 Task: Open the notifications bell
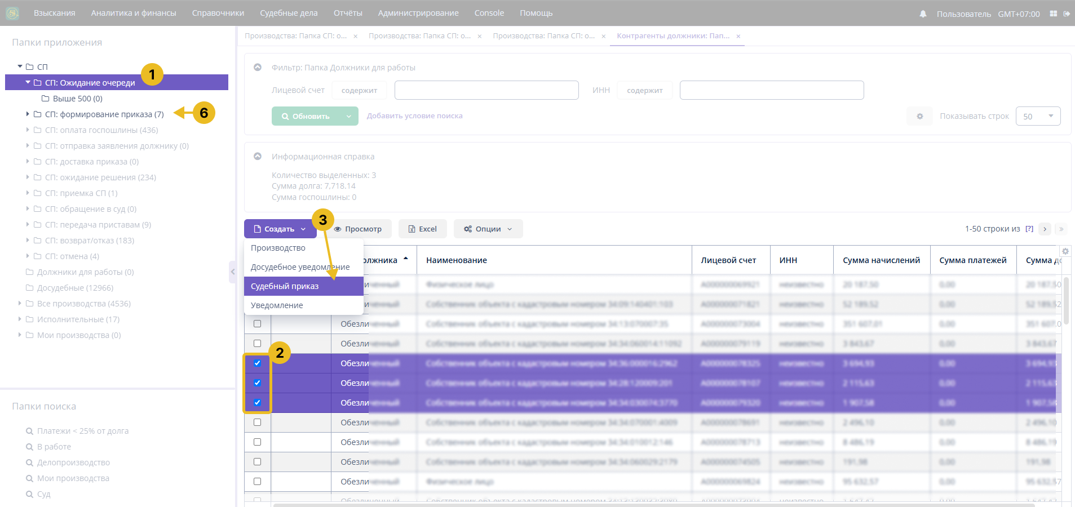tap(923, 14)
